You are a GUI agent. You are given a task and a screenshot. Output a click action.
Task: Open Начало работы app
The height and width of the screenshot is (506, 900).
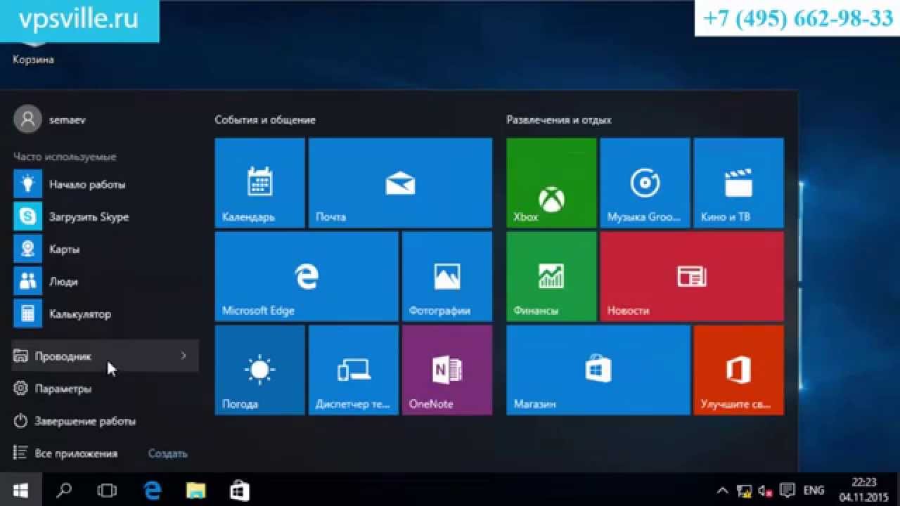click(x=105, y=185)
